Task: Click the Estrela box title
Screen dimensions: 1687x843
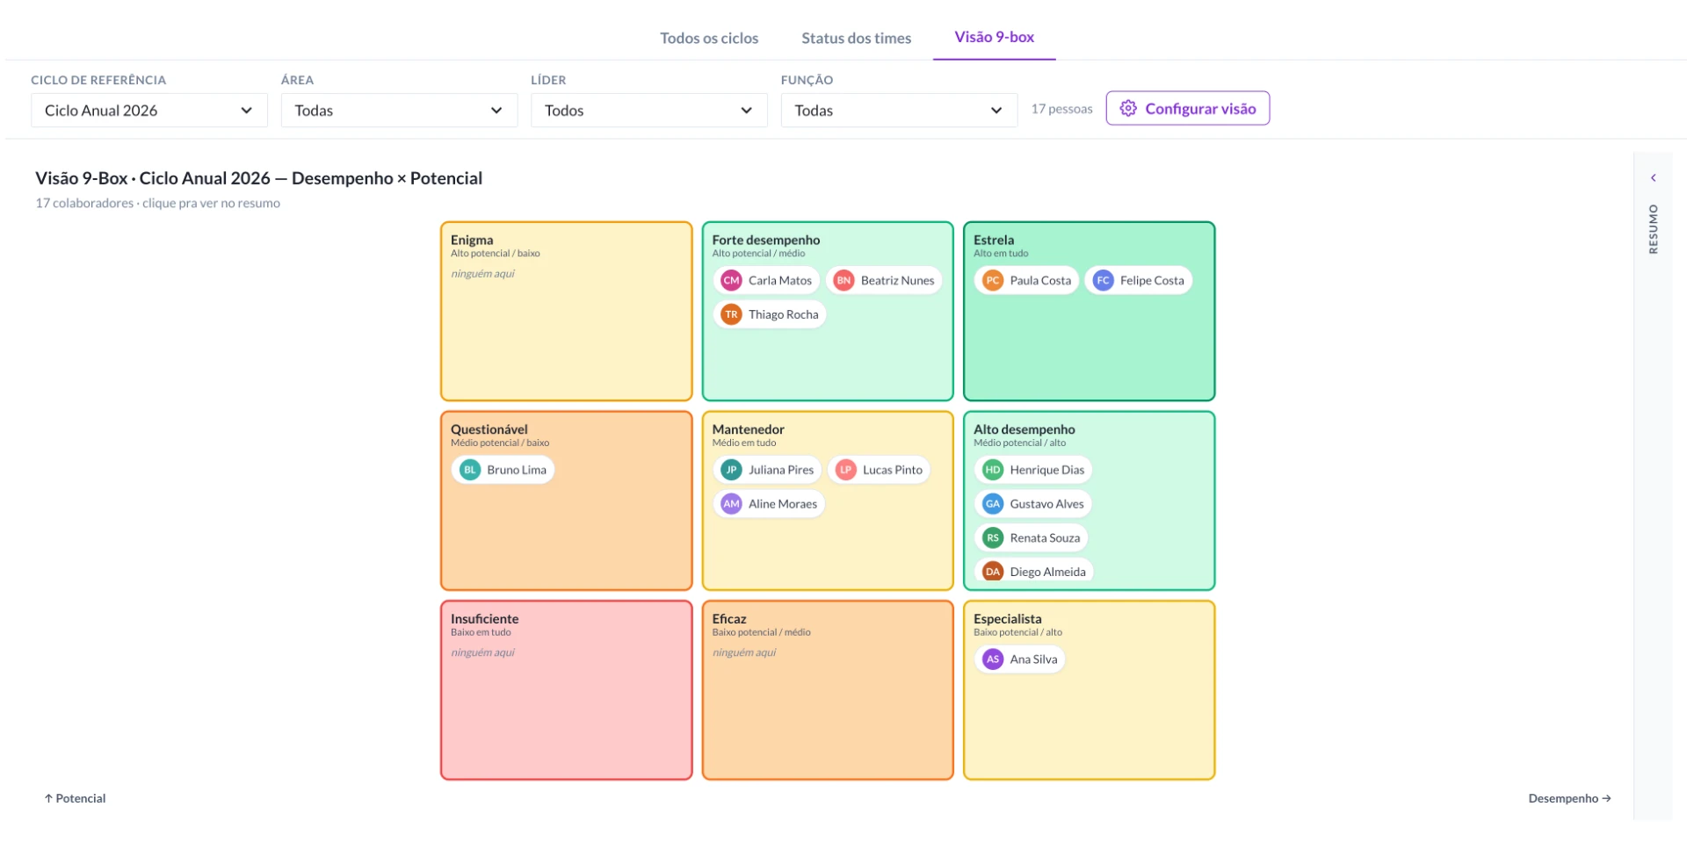Action: click(994, 240)
